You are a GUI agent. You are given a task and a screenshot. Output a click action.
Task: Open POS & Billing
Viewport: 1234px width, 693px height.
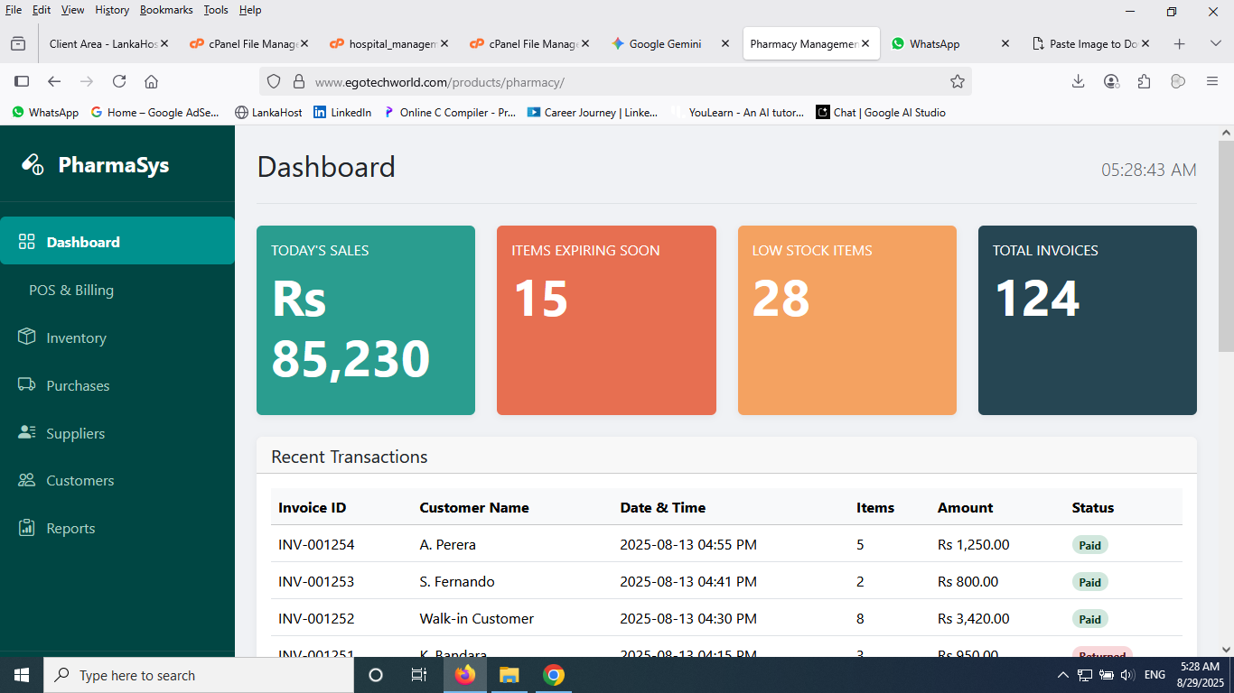point(71,290)
